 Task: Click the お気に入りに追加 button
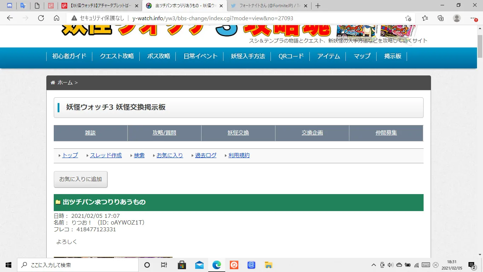click(x=81, y=179)
